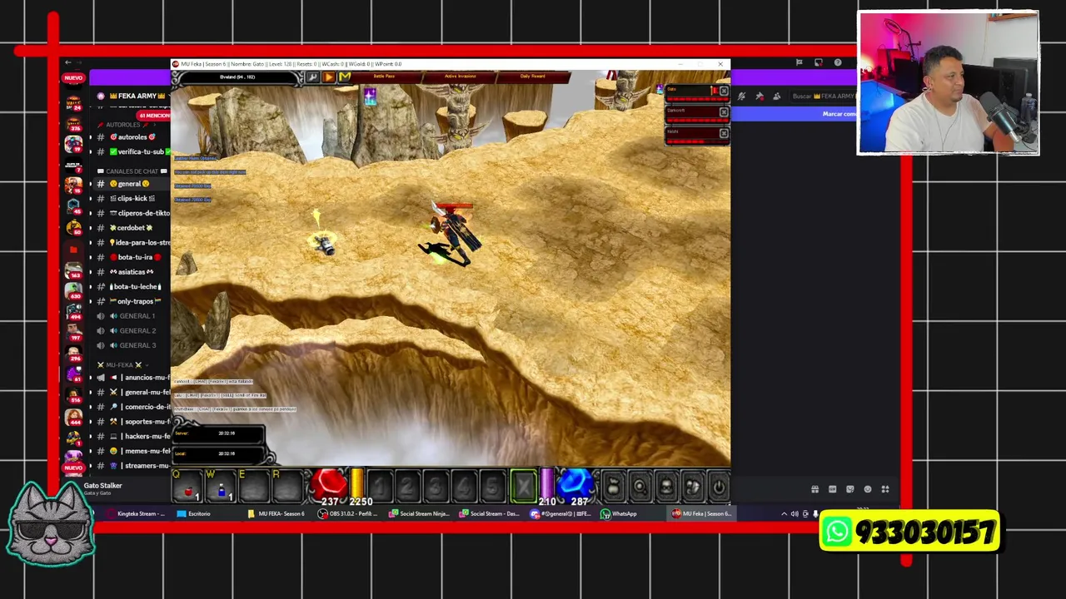The image size is (1066, 599).
Task: Open the Discord server with the 630 badge
Action: coord(73,292)
